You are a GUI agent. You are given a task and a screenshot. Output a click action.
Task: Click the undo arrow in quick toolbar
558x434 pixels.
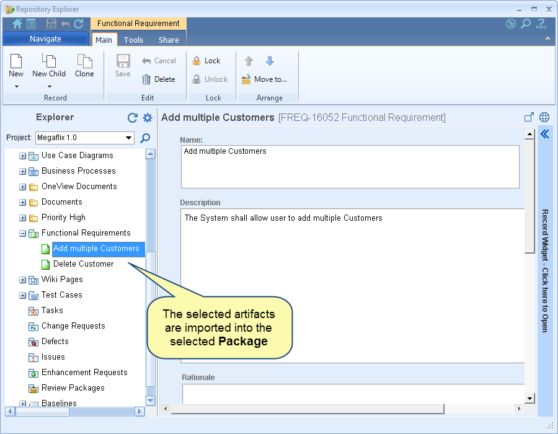coord(65,24)
